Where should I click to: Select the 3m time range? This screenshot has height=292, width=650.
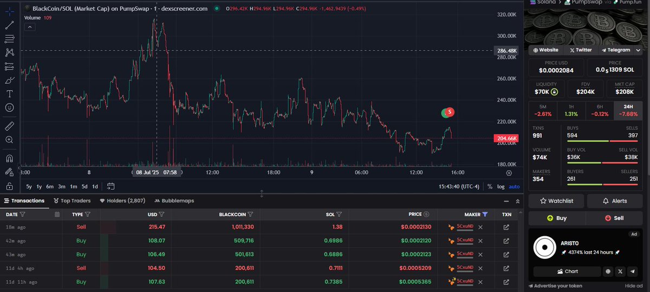point(62,186)
